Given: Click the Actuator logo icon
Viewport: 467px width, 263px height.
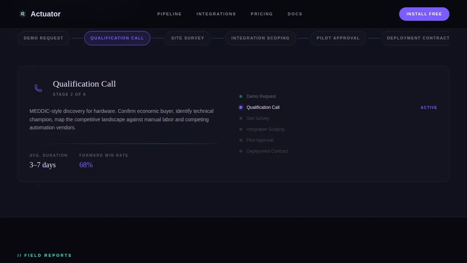Looking at the screenshot, I should click(x=23, y=14).
